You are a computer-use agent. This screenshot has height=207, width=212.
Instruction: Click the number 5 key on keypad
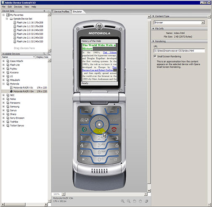(x=100, y=145)
